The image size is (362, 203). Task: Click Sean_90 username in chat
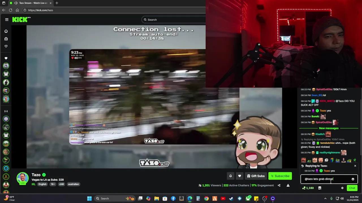pyautogui.click(x=317, y=95)
